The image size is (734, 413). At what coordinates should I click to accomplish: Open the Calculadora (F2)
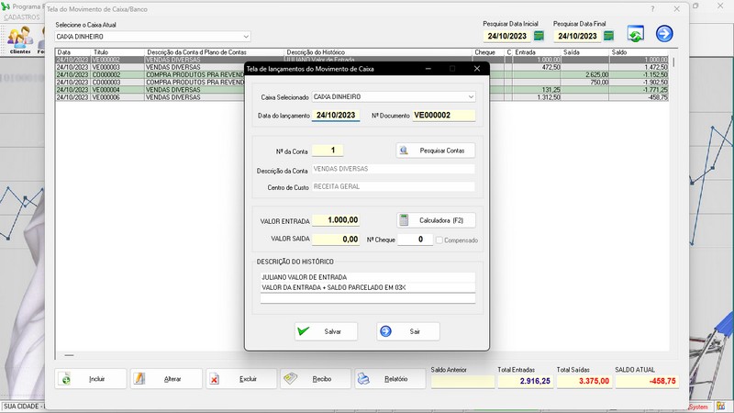(x=437, y=220)
